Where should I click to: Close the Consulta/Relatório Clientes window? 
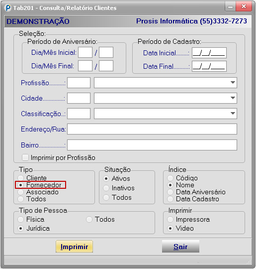click(244, 6)
